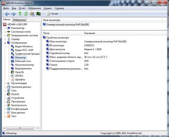
Task: Click the green board icon in toolbar
Action: point(38,14)
